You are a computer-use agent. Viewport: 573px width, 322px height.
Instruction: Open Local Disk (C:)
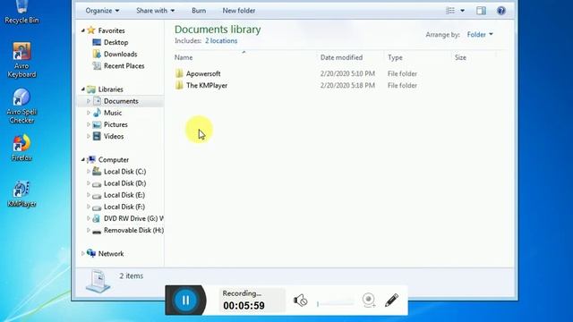tap(124, 171)
